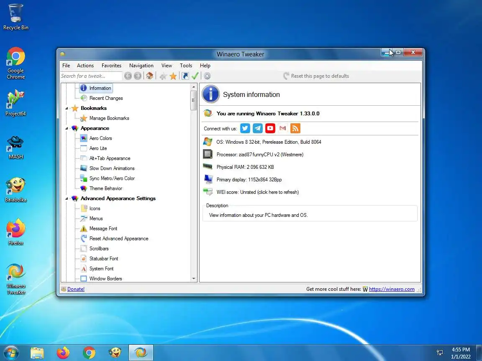Click the Donate! link
The width and height of the screenshot is (482, 361).
76,289
